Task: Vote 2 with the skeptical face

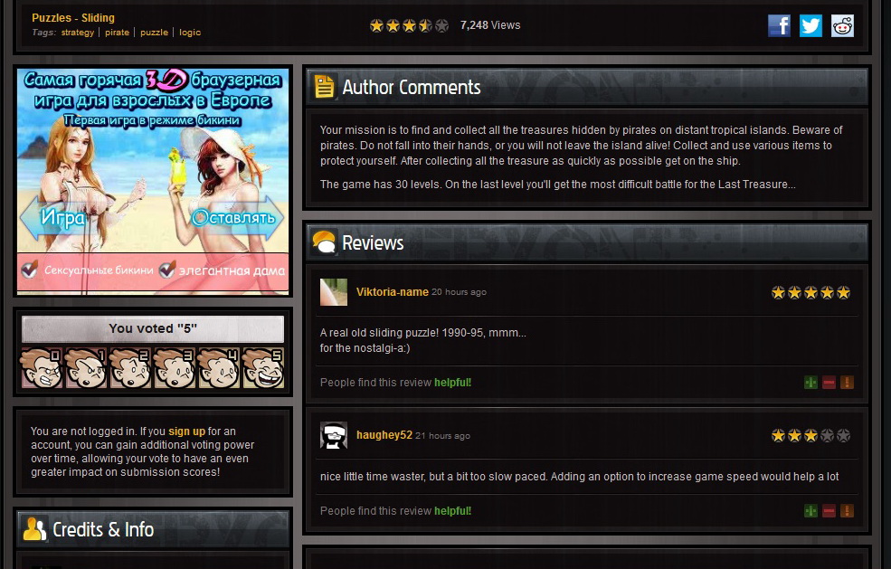Action: tap(129, 368)
